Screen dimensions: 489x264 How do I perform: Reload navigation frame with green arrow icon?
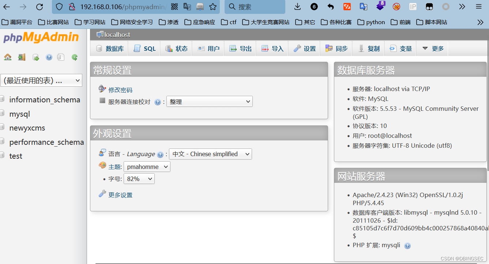75,57
